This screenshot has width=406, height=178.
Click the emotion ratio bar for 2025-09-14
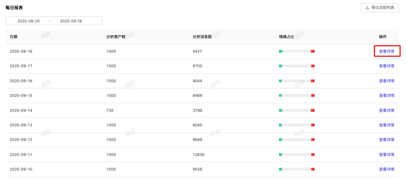297,111
